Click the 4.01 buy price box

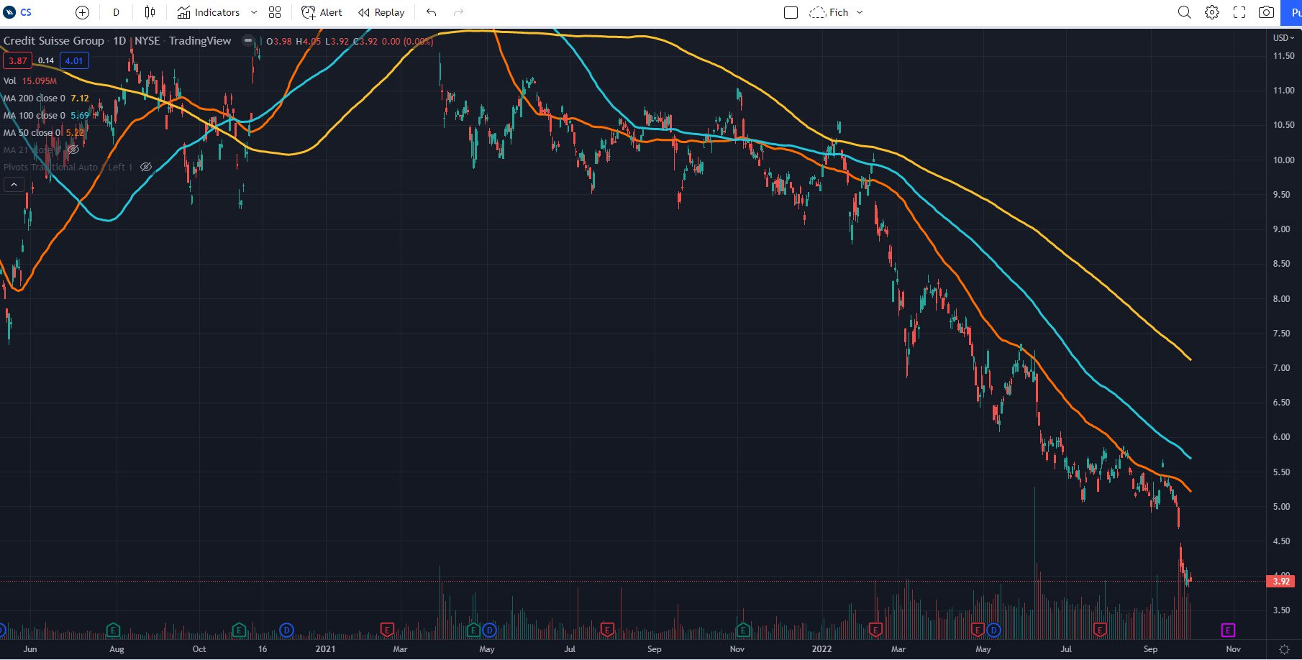[74, 60]
